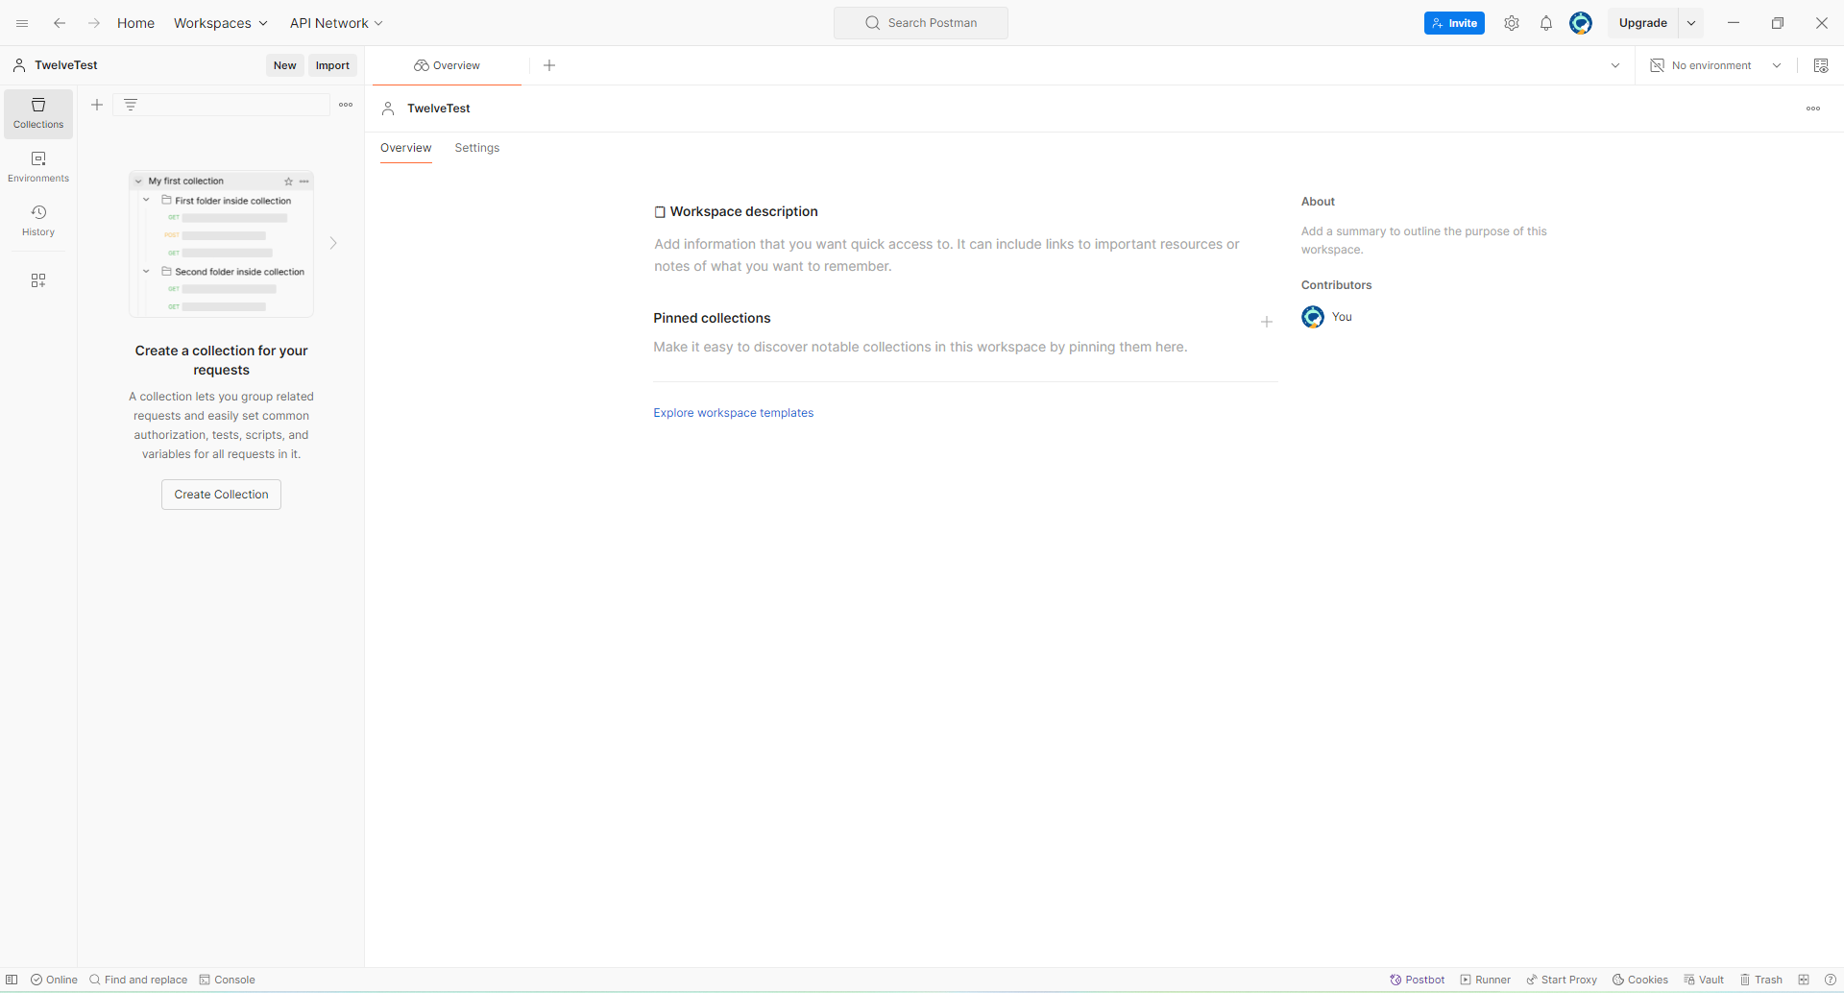Open the API Network dropdown
Image resolution: width=1844 pixels, height=993 pixels.
tap(336, 23)
